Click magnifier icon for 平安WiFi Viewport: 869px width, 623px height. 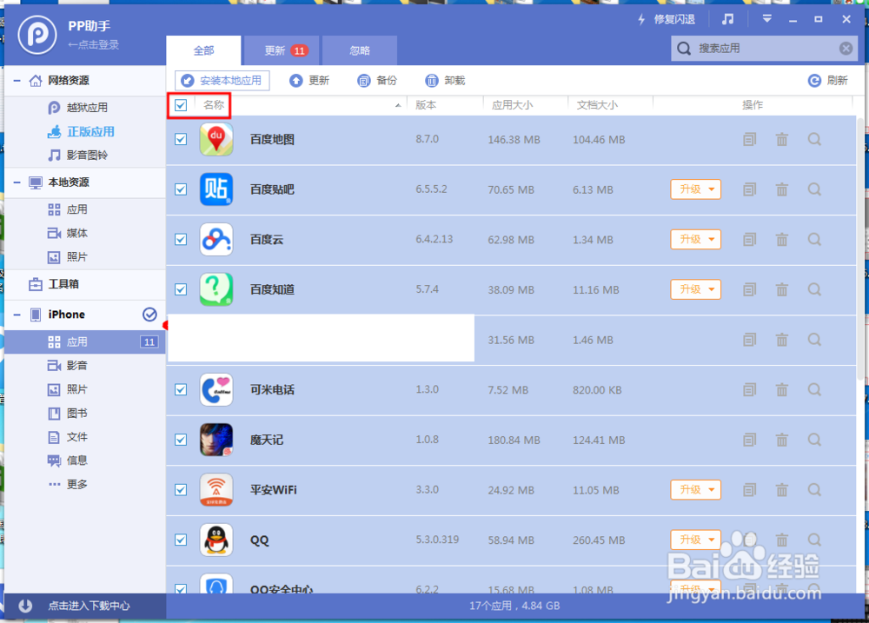pyautogui.click(x=814, y=490)
